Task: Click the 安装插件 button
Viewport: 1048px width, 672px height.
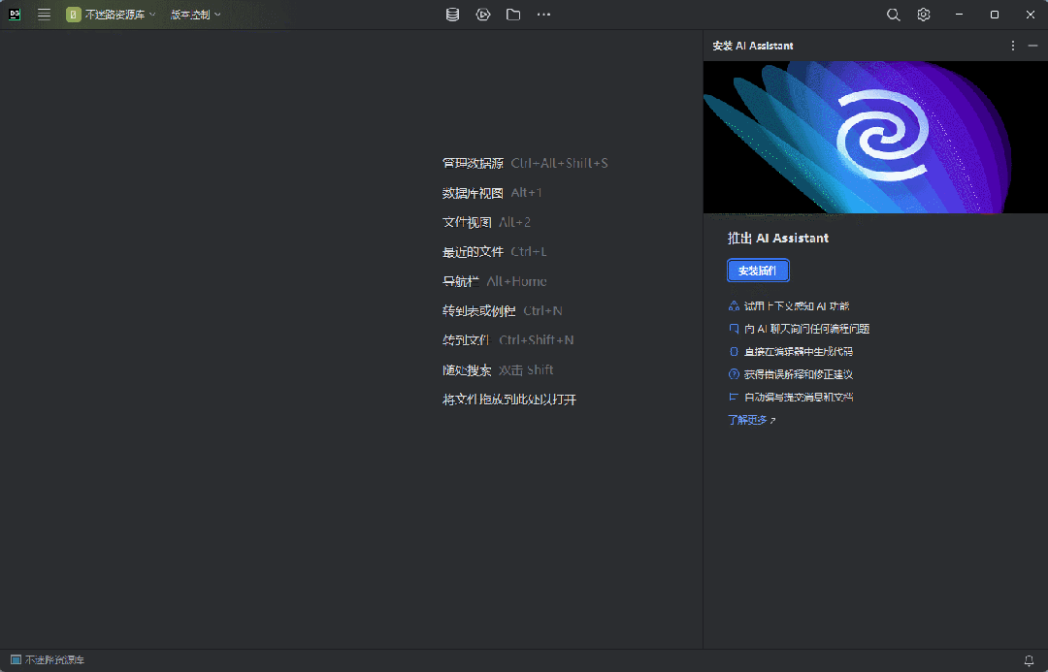Action: pos(758,271)
